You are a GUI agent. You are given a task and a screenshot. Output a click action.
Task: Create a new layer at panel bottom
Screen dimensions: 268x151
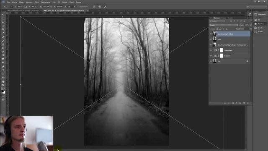click(x=244, y=103)
